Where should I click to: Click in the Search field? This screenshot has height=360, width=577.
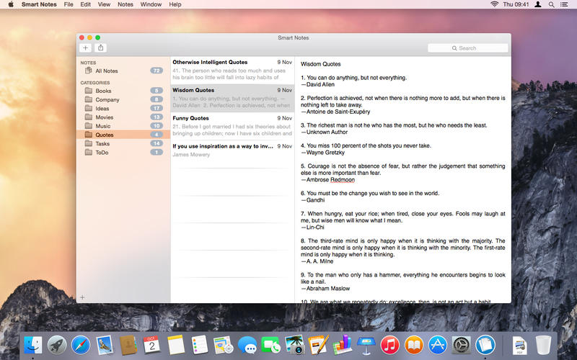[467, 48]
